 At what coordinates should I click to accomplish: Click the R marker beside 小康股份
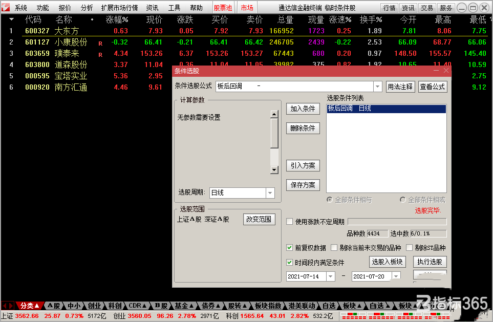tap(100, 44)
